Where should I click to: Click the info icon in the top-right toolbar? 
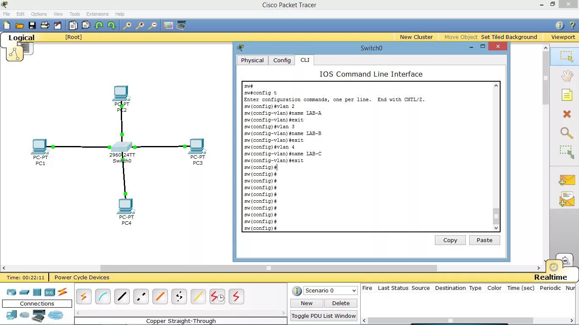(x=560, y=25)
